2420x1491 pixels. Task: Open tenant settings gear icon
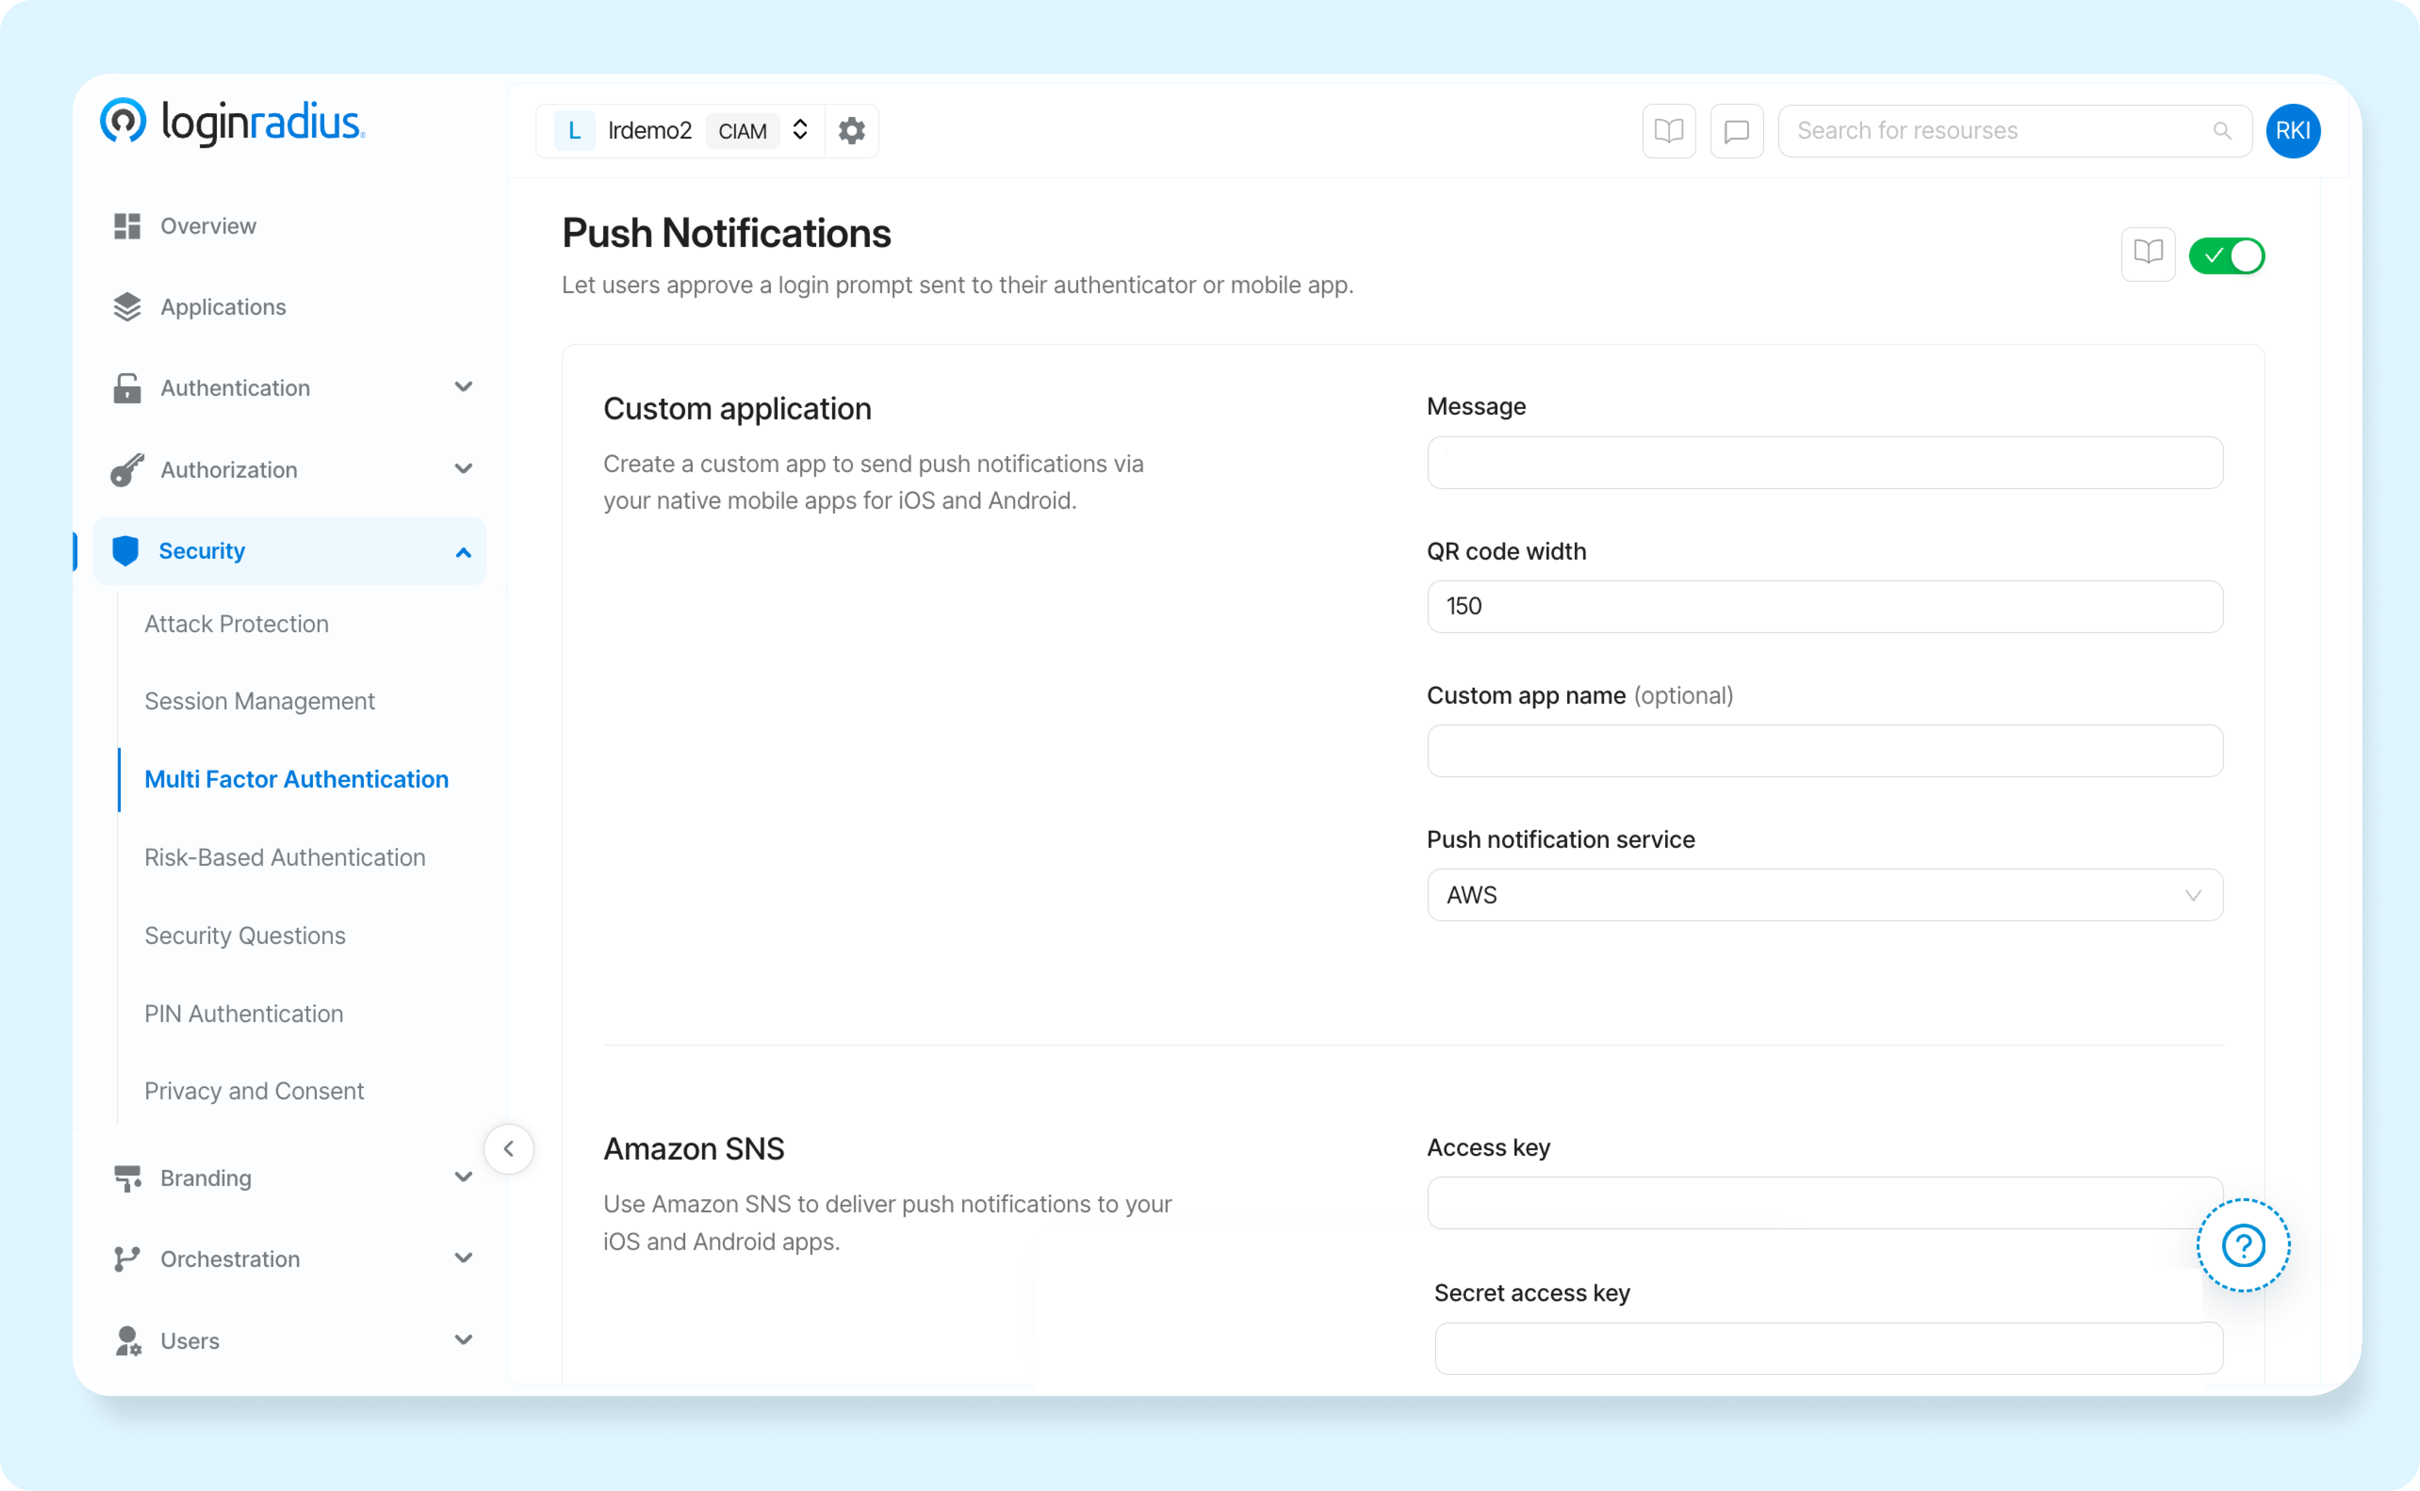coord(851,130)
